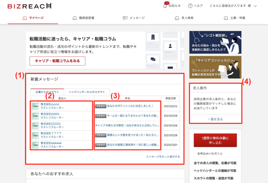The height and width of the screenshot is (183, 268).
Task: Go to the メッセージ tab
Action: pyautogui.click(x=134, y=18)
